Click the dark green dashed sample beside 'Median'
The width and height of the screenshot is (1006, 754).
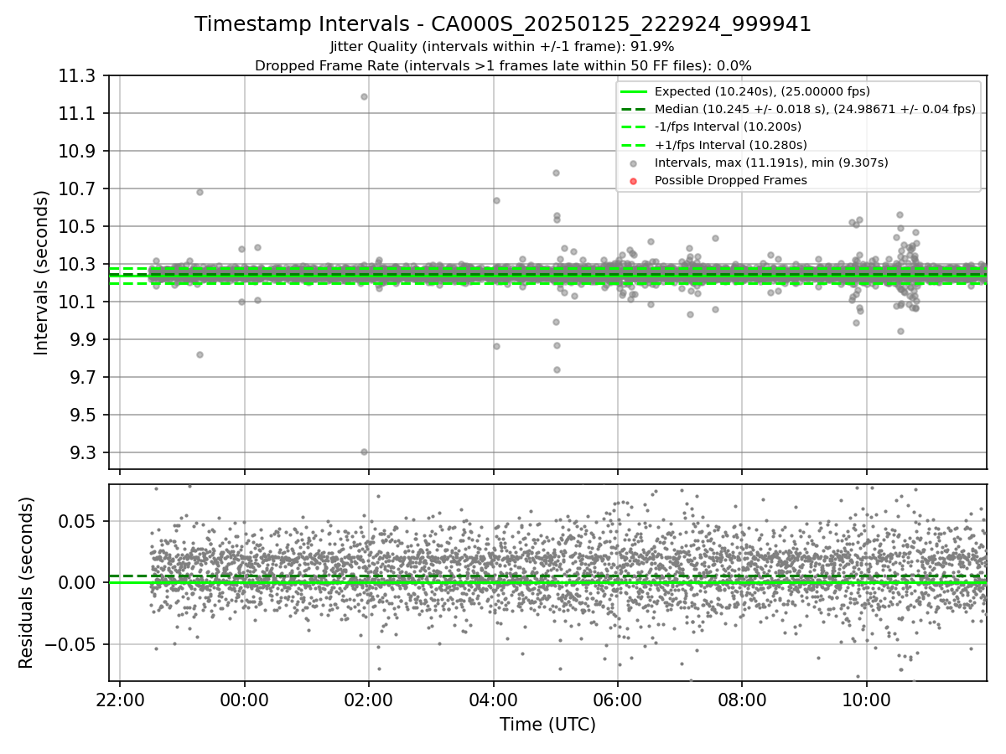click(633, 110)
